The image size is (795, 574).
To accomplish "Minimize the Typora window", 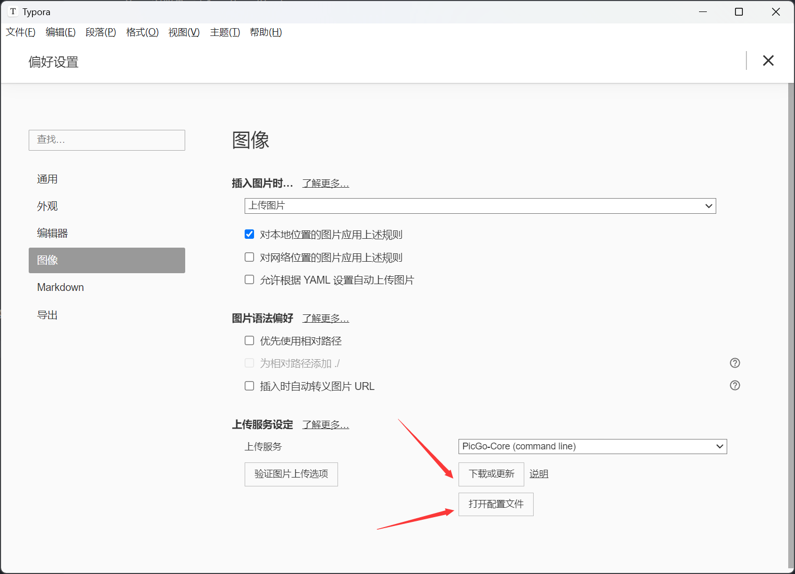I will pos(703,11).
